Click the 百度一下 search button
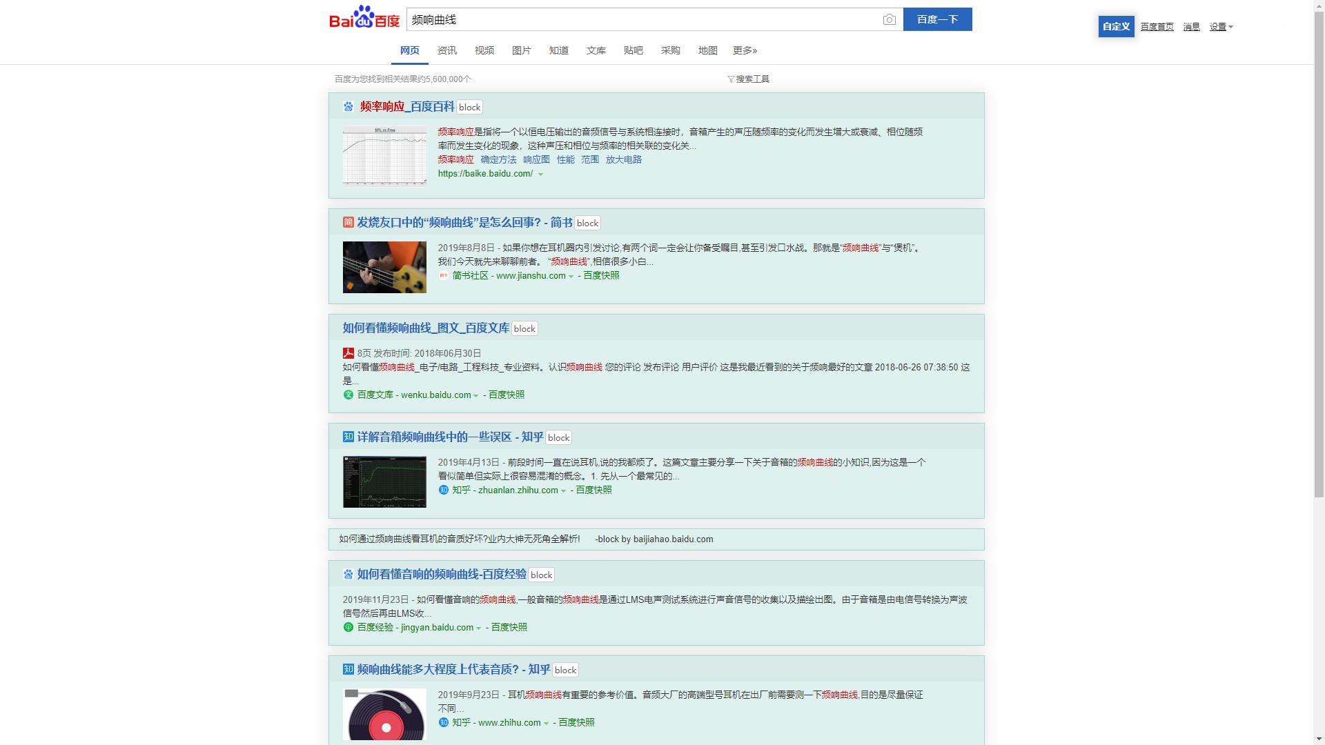The height and width of the screenshot is (745, 1325). [x=938, y=19]
